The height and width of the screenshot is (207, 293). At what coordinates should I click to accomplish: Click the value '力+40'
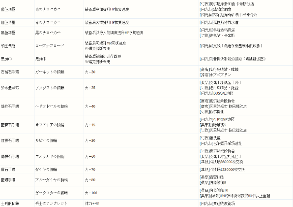click(x=90, y=106)
